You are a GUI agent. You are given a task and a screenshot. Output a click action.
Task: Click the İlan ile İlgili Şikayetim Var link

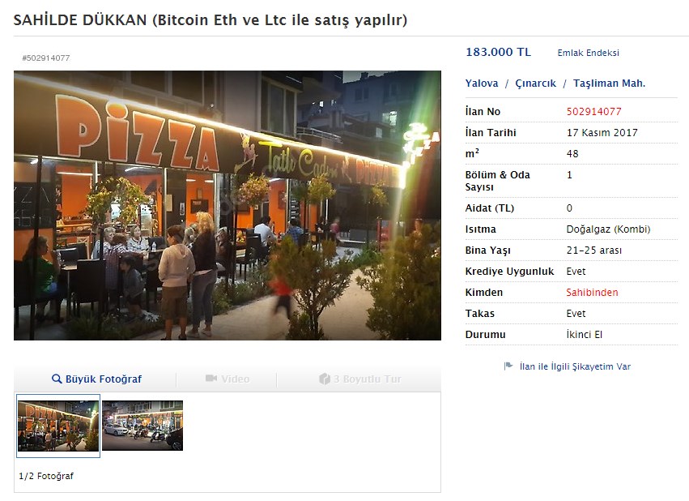click(x=575, y=366)
